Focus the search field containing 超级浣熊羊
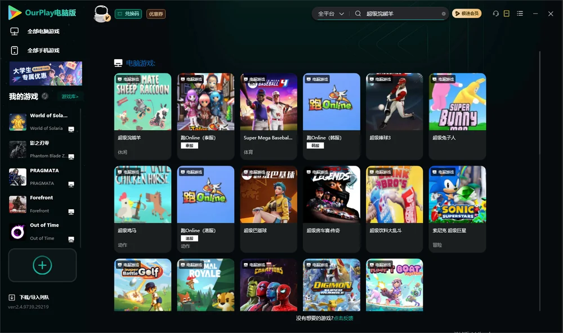563x333 pixels. pyautogui.click(x=402, y=13)
